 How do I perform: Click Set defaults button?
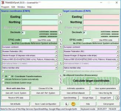pyautogui.click(x=15, y=104)
